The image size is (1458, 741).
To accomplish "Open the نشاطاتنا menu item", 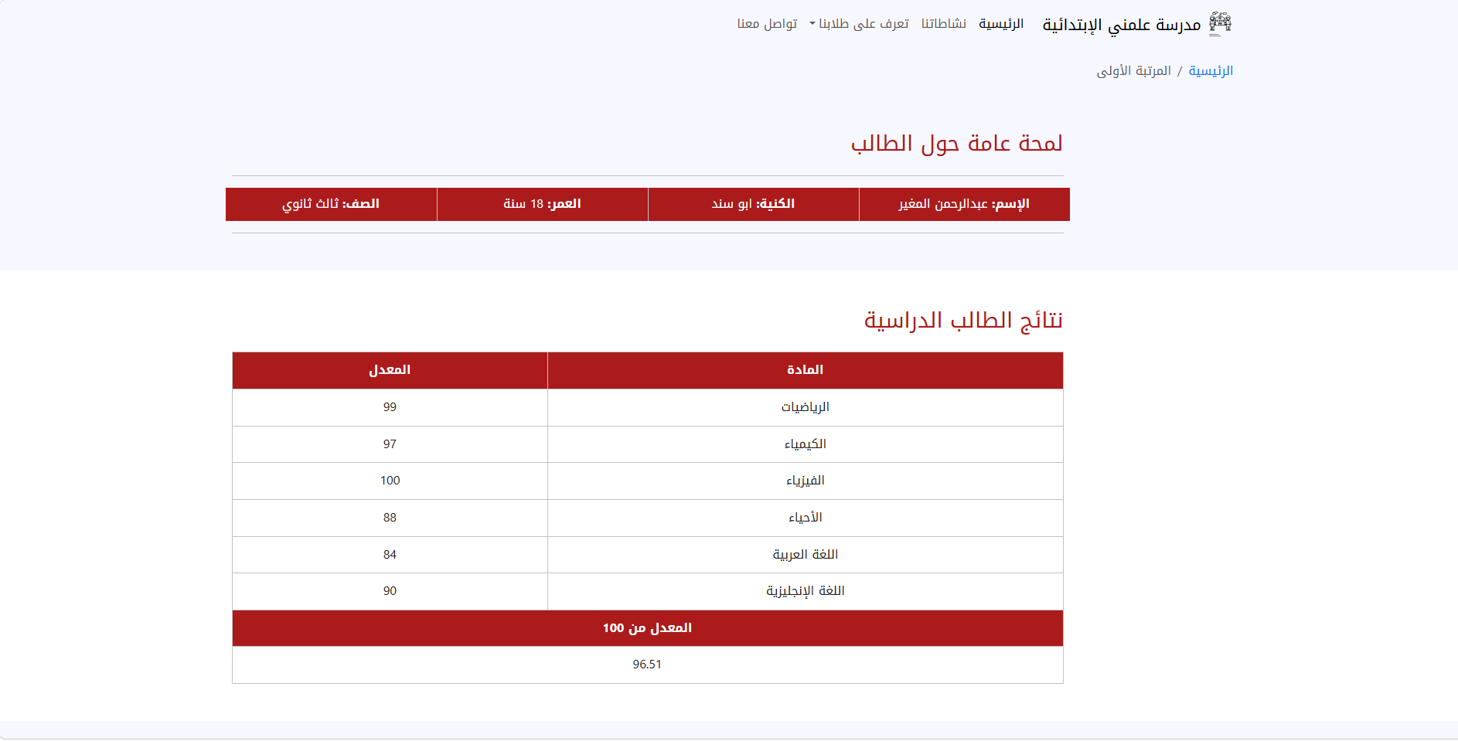I will (x=943, y=24).
